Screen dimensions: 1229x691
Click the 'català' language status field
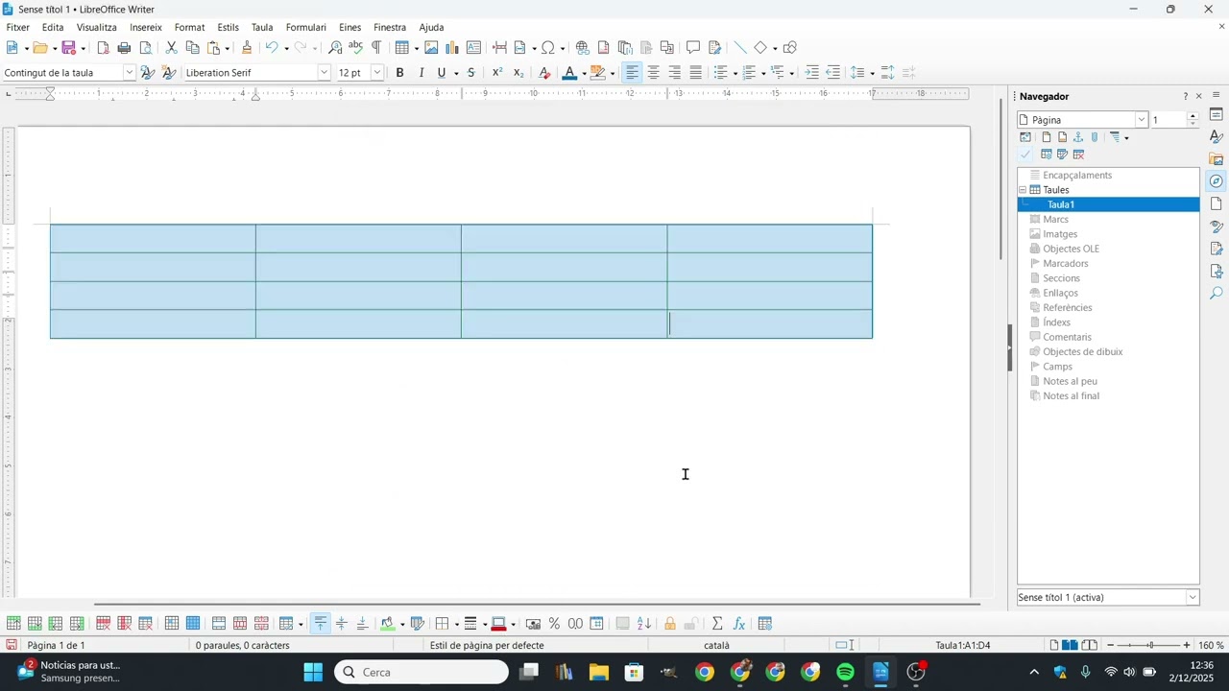coord(716,646)
